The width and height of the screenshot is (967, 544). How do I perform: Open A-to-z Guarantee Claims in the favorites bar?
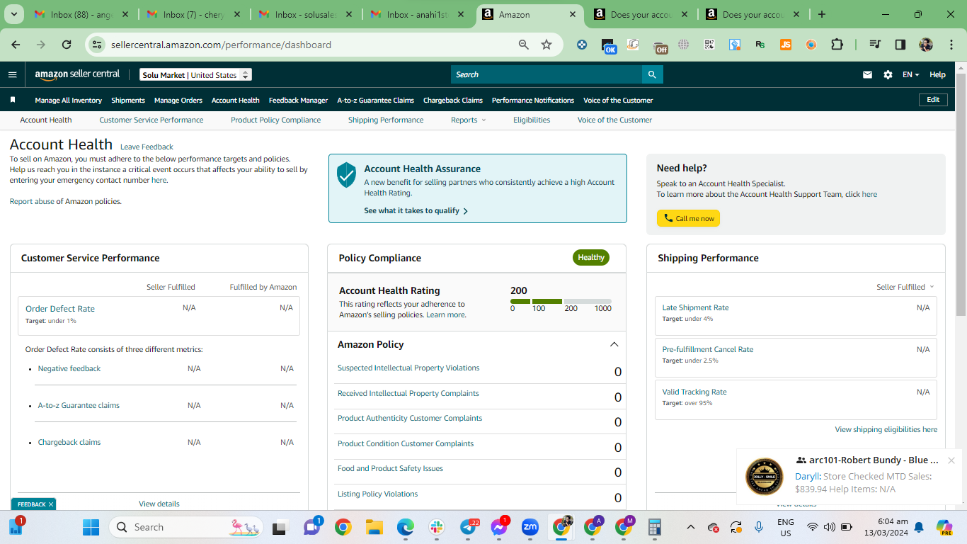coord(376,100)
